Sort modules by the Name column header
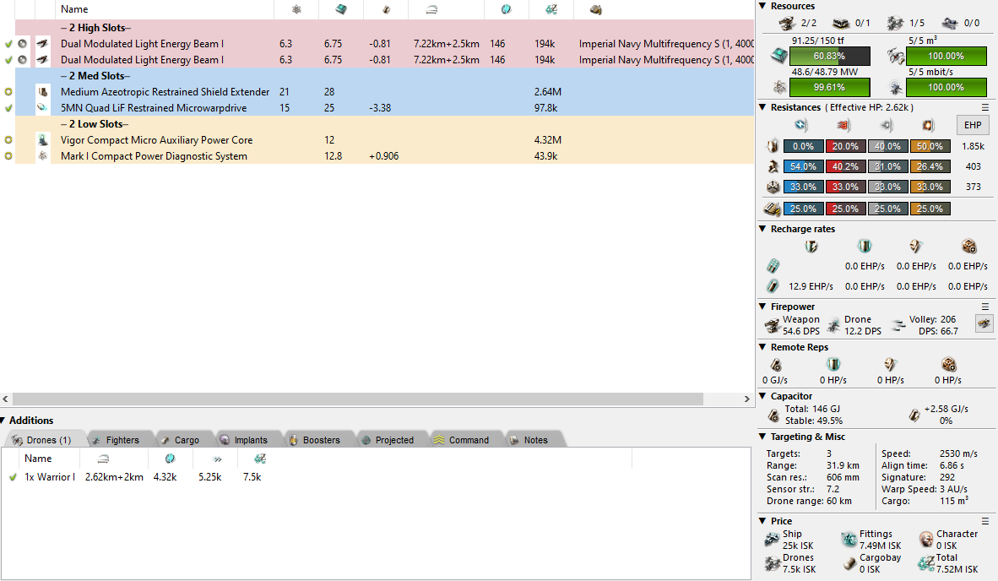 [74, 9]
